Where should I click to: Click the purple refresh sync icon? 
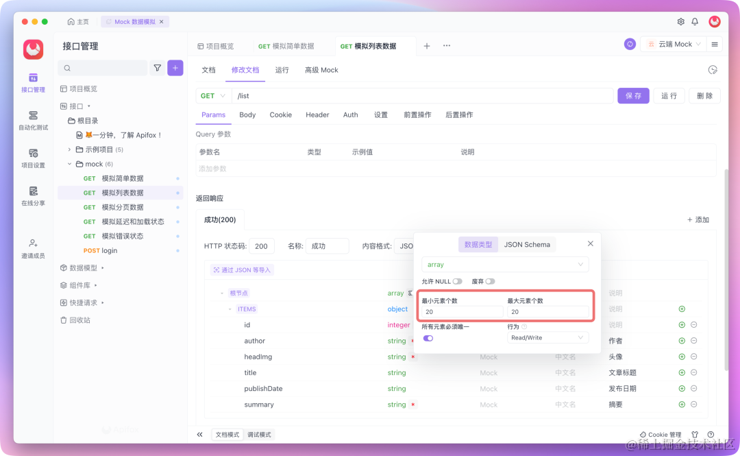630,44
